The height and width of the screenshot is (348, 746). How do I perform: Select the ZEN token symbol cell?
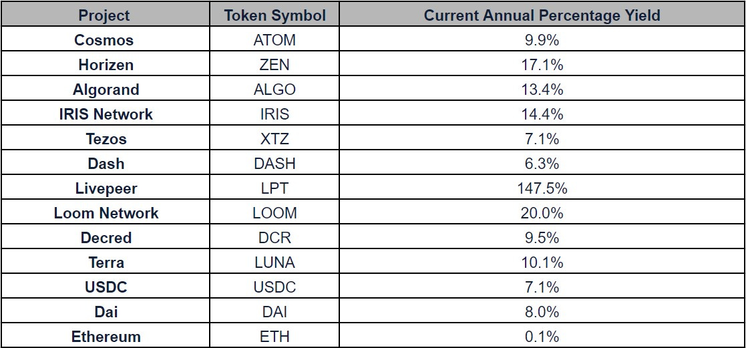274,65
